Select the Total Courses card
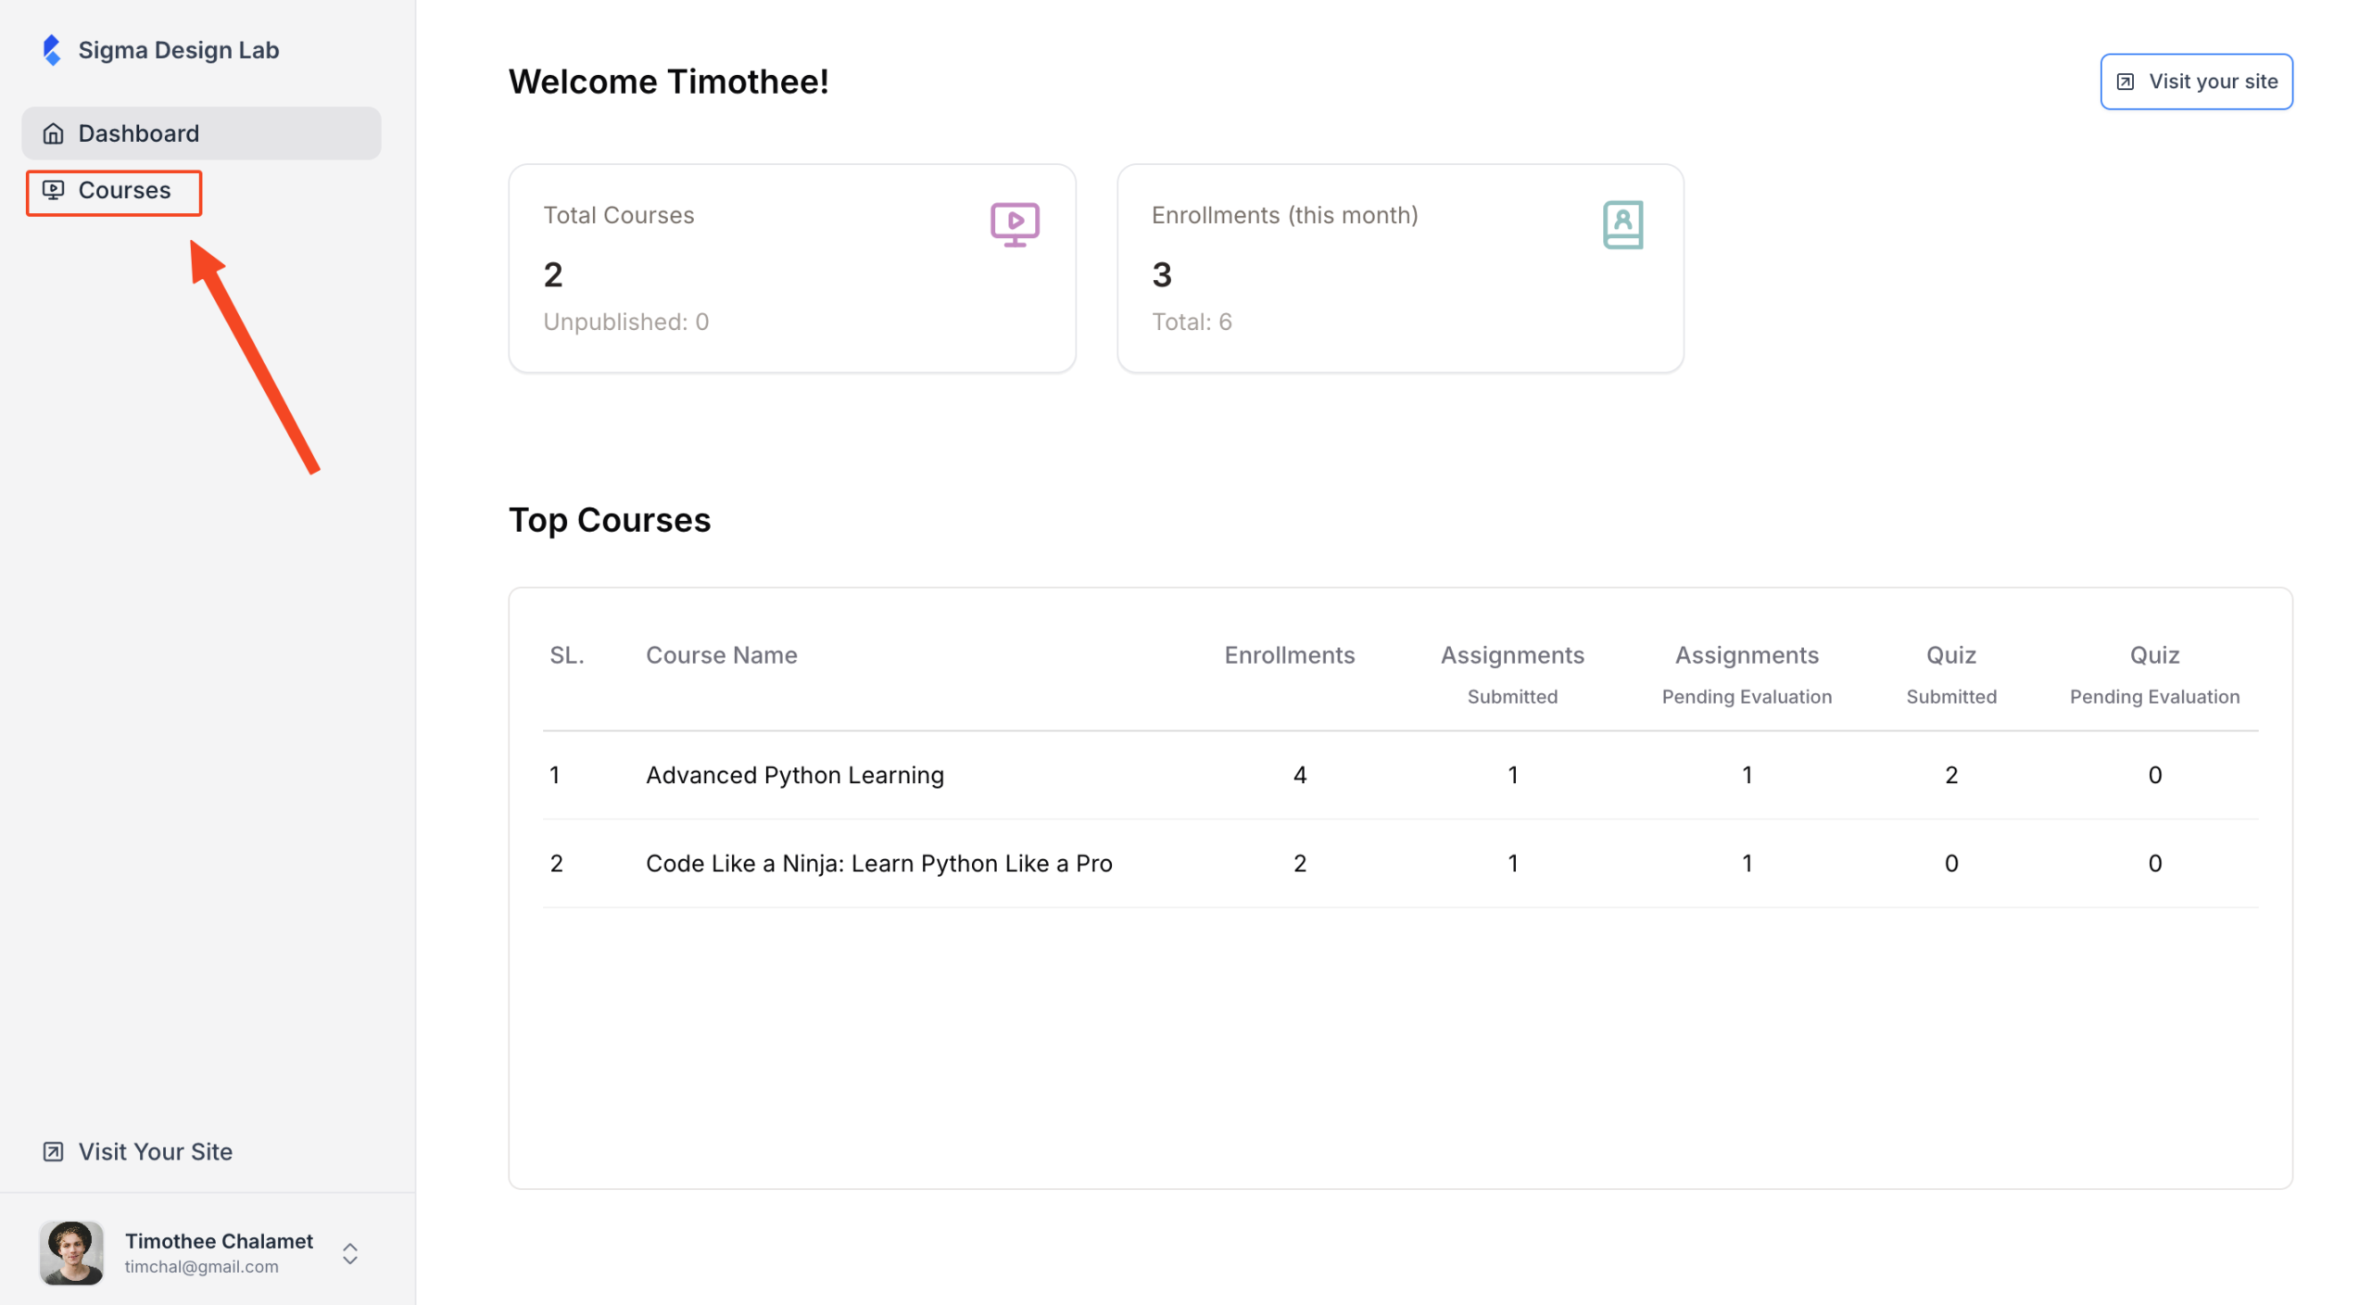The height and width of the screenshot is (1305, 2372). (791, 269)
